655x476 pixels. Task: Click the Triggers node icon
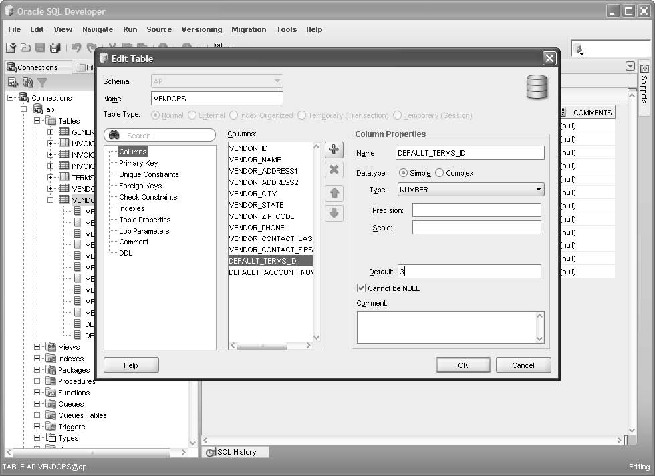51,427
